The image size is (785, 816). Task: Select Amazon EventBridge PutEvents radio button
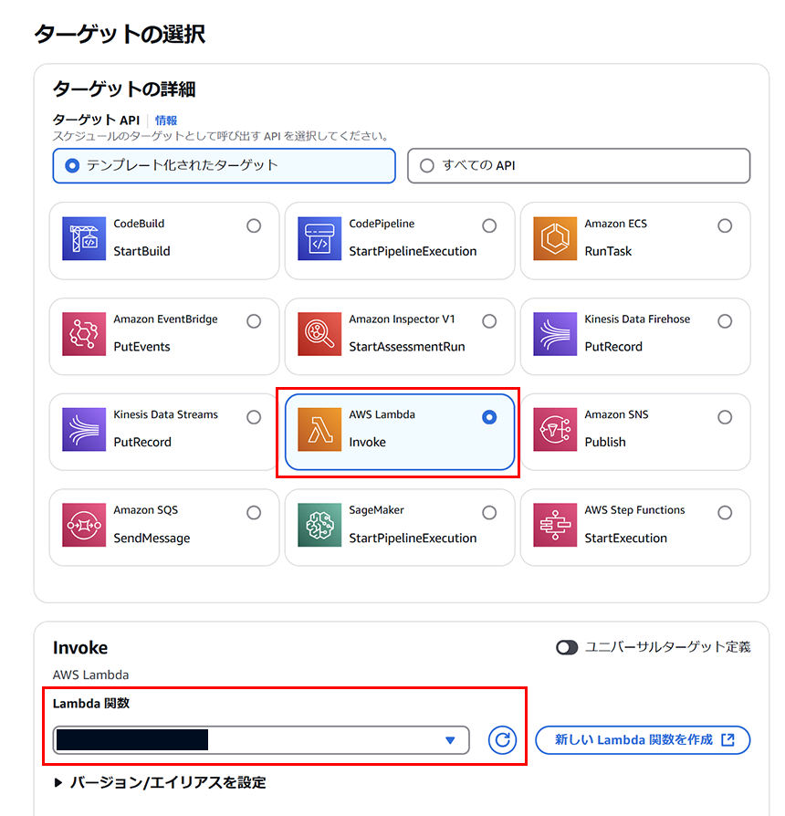(254, 321)
